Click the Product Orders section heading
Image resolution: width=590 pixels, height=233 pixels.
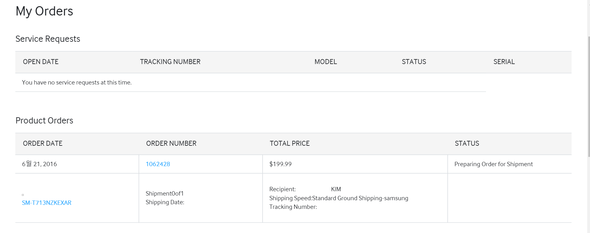[x=44, y=120]
